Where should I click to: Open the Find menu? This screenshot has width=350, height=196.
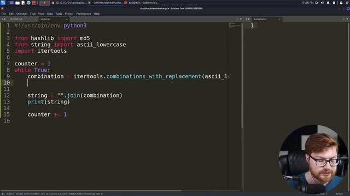coord(33,14)
